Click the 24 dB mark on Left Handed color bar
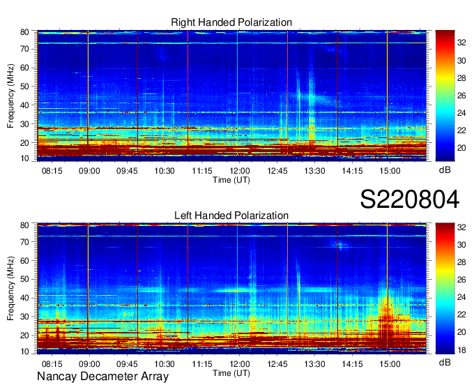Screen dimensions: 474x385 461,297
